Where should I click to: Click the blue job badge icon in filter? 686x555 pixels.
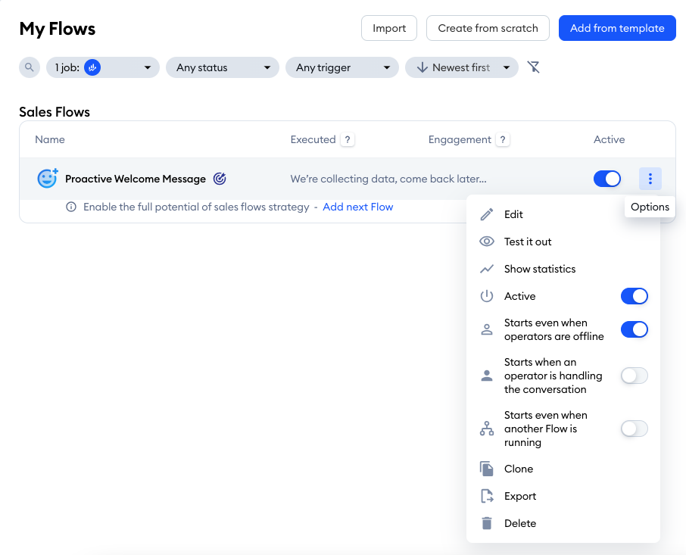coord(92,67)
